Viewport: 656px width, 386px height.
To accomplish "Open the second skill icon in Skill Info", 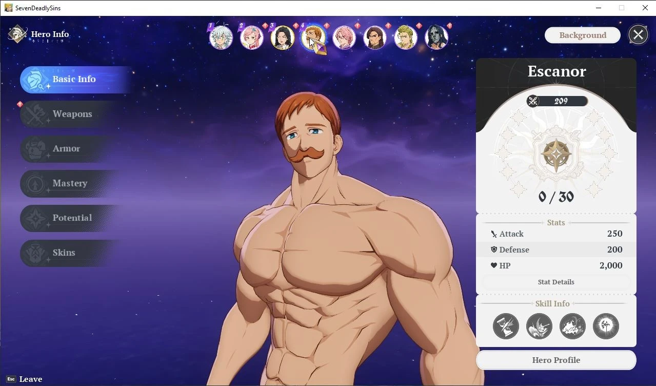I will pos(539,326).
